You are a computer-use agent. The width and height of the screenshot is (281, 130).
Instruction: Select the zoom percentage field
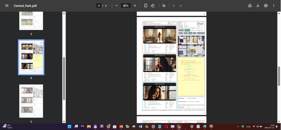coord(126,5)
